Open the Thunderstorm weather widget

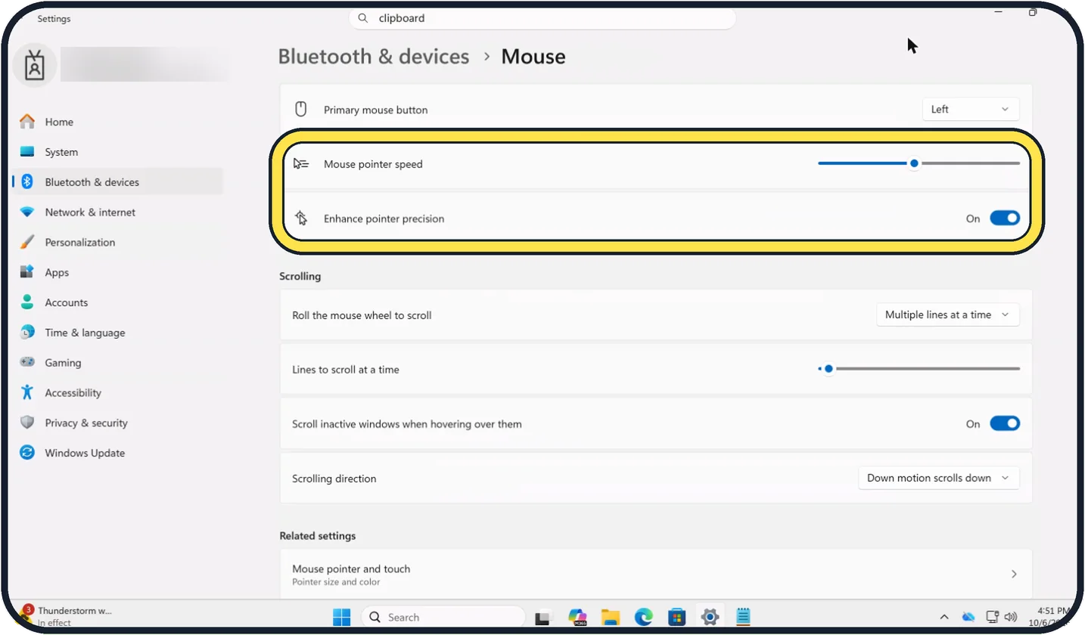tap(67, 616)
